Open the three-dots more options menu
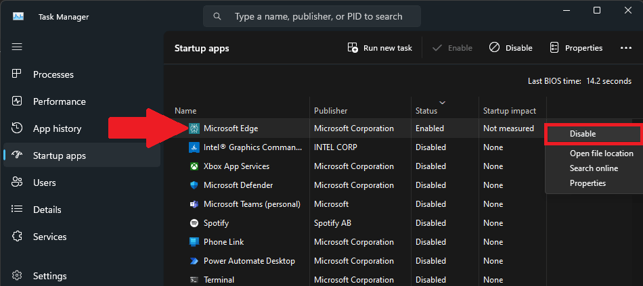 click(626, 48)
